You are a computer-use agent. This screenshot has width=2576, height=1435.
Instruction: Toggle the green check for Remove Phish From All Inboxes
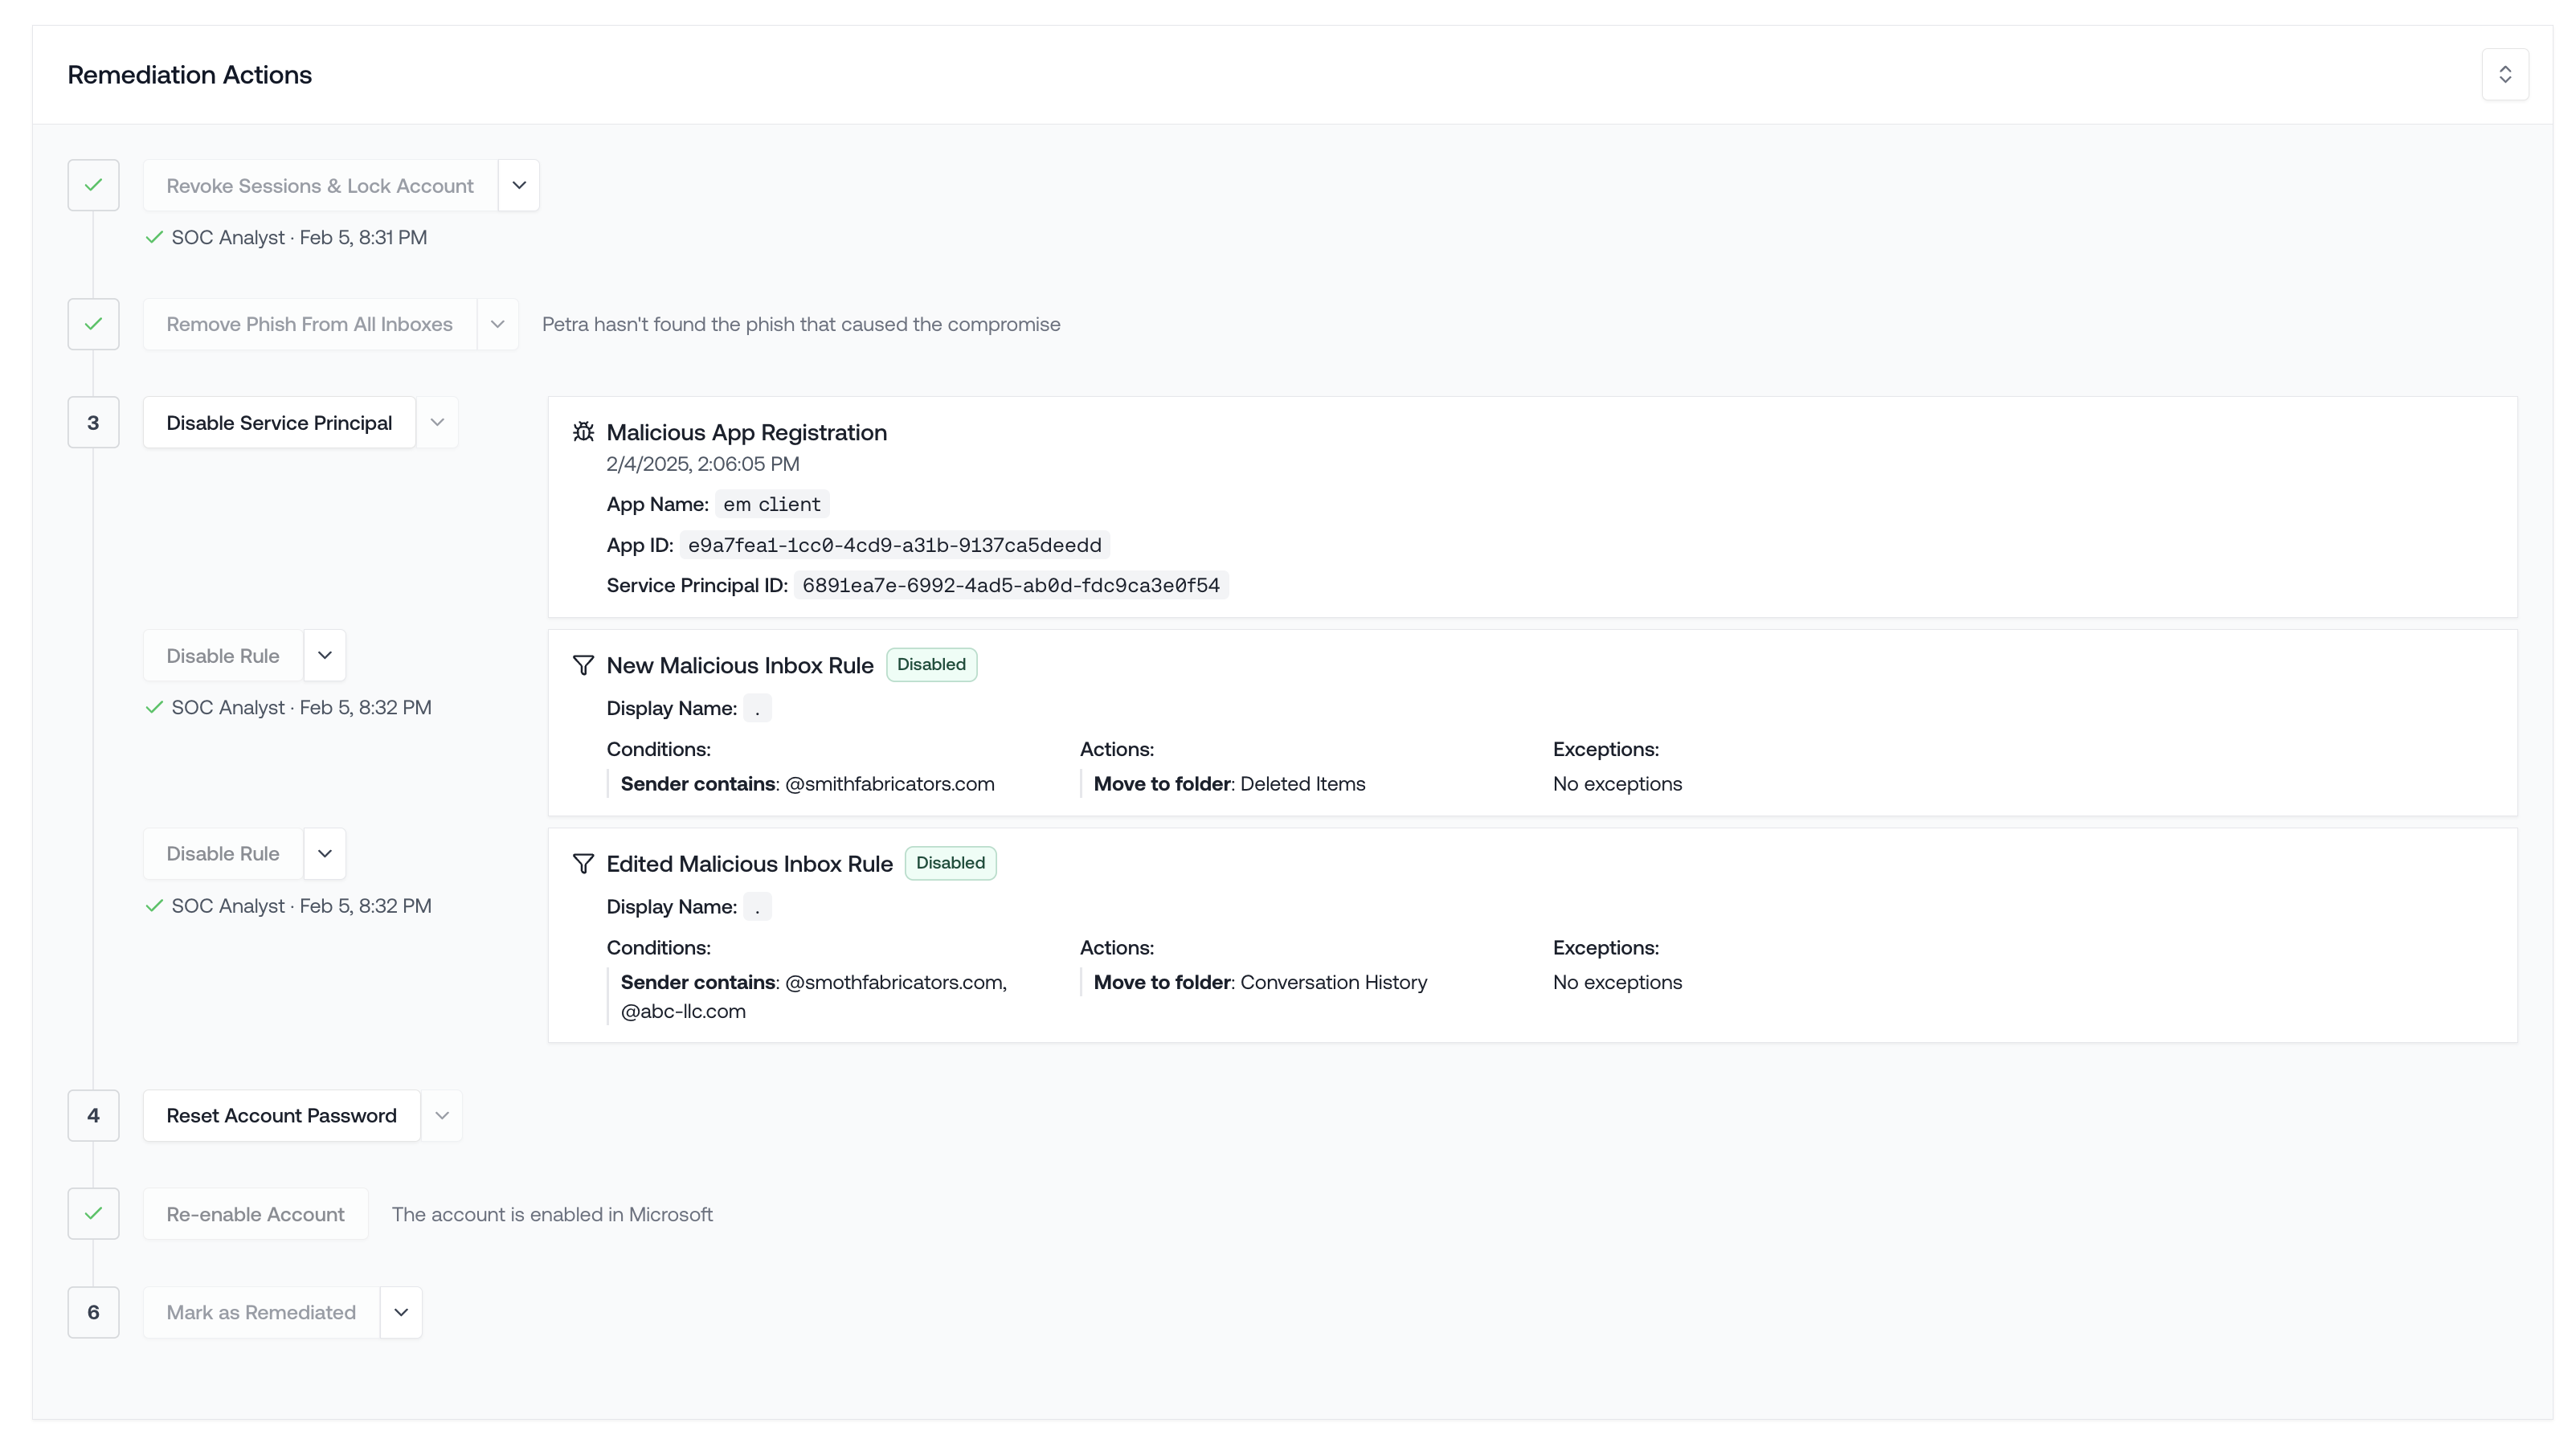(93, 324)
